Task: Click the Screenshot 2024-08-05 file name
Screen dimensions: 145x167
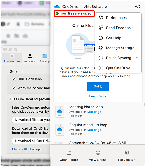Action: click(x=99, y=143)
